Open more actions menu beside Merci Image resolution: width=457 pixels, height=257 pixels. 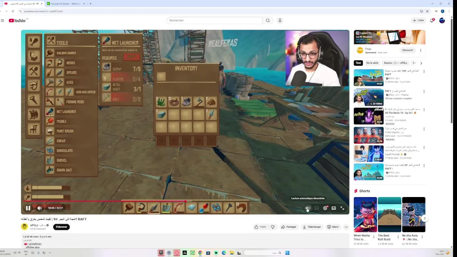(x=346, y=227)
